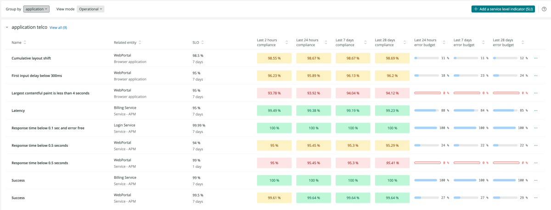Open Largest contentful paint SLI name
The height and width of the screenshot is (210, 551).
pyautogui.click(x=51, y=93)
